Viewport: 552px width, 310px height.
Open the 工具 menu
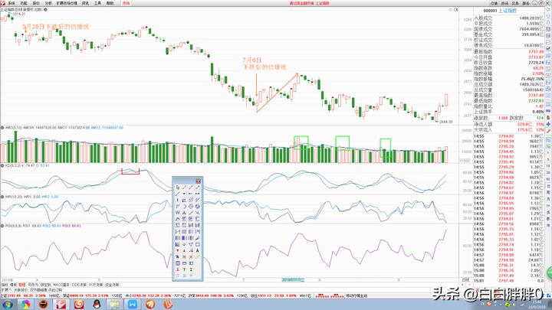coord(97,4)
